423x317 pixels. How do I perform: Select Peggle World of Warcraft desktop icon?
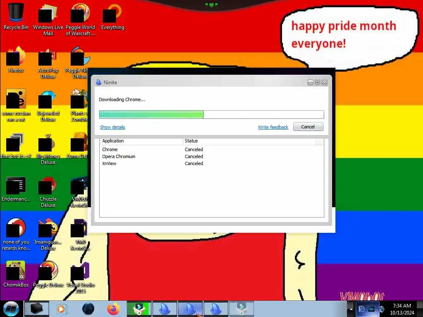80,19
